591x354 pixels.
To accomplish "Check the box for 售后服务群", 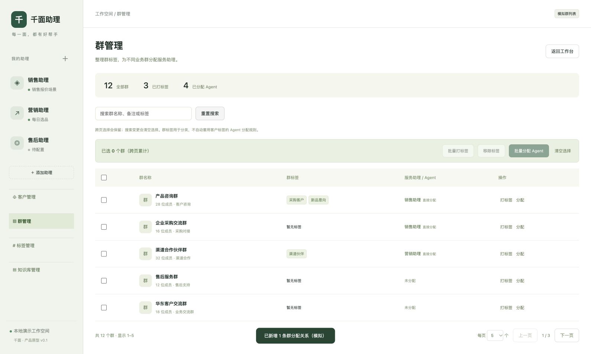I will (104, 281).
